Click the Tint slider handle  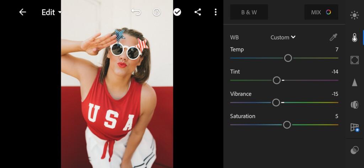pos(277,80)
